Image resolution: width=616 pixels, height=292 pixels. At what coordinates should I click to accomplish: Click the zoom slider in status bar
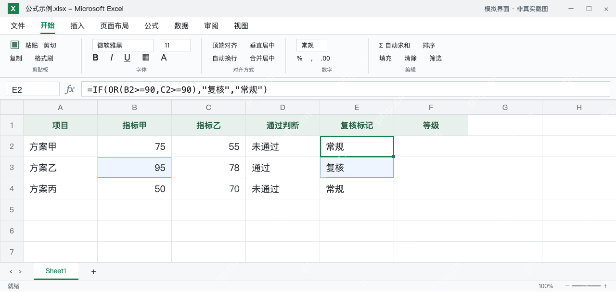click(x=586, y=286)
